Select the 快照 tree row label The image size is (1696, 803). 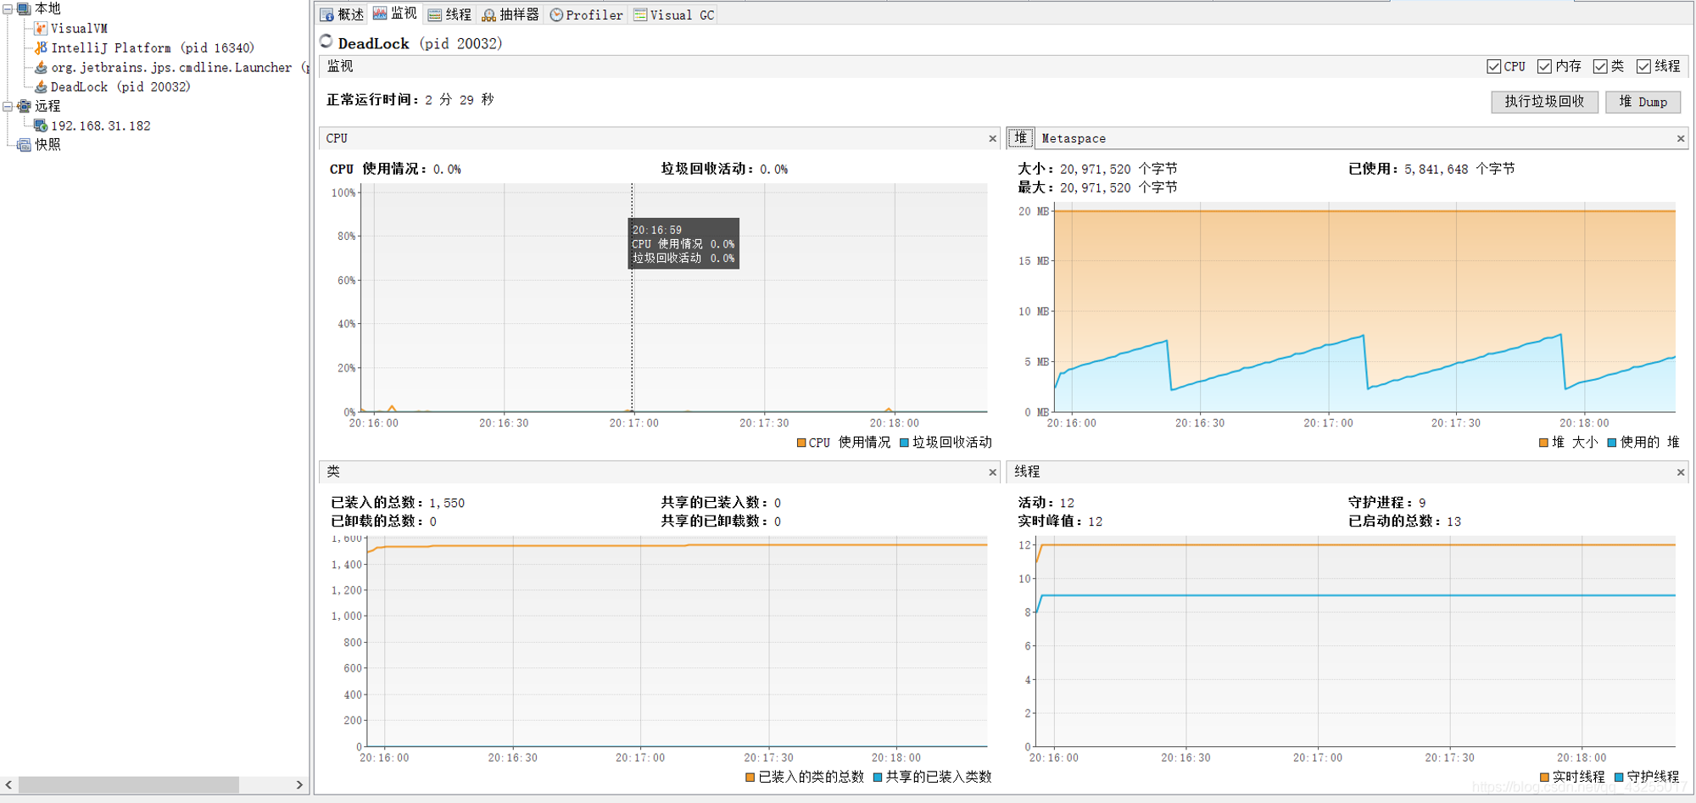(47, 145)
